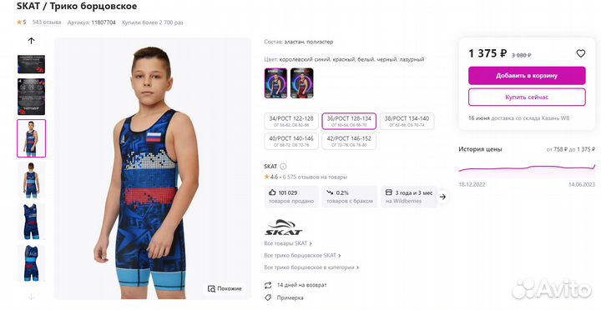The height and width of the screenshot is (310, 601).
Task: Click the SKAT brand logo
Action: (284, 227)
